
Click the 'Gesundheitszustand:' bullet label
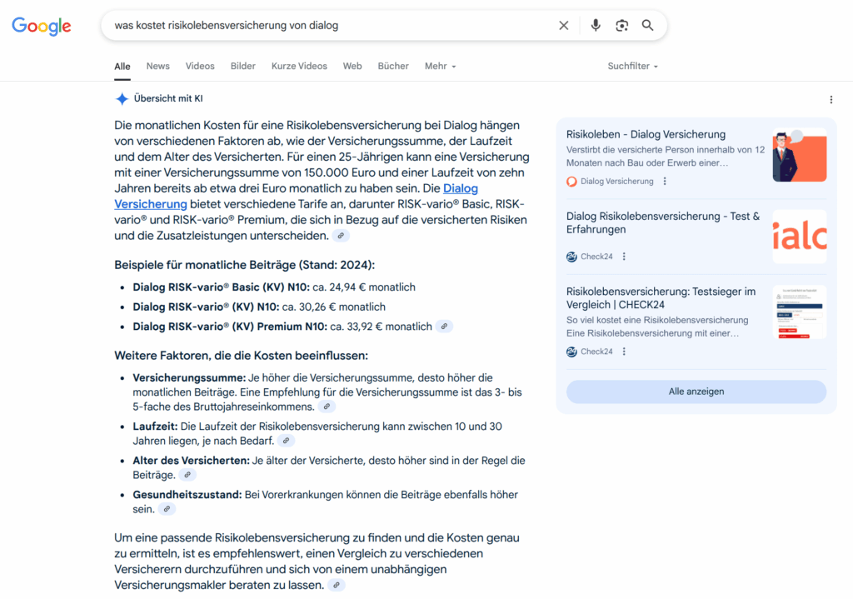[x=187, y=495]
